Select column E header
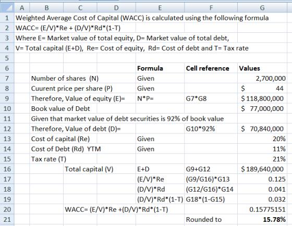 point(160,8)
